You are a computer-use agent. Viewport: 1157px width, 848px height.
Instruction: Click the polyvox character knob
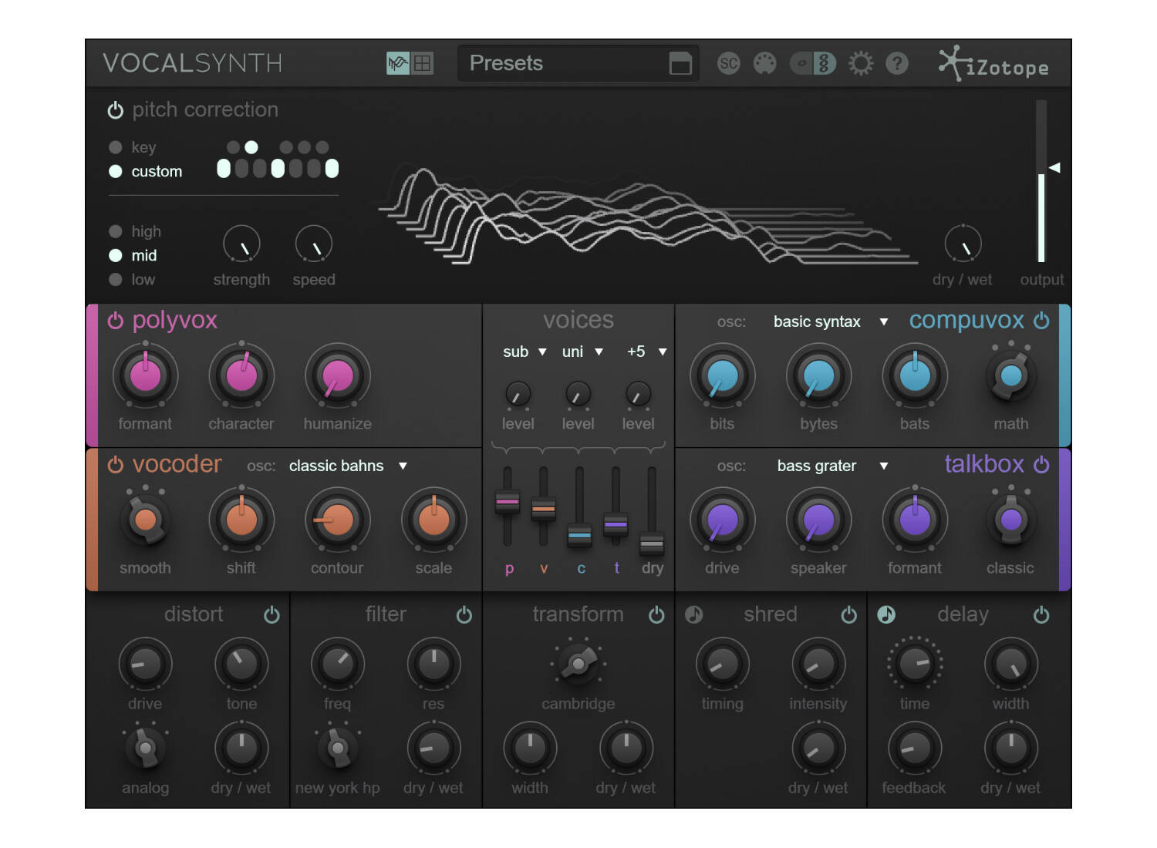(x=241, y=375)
